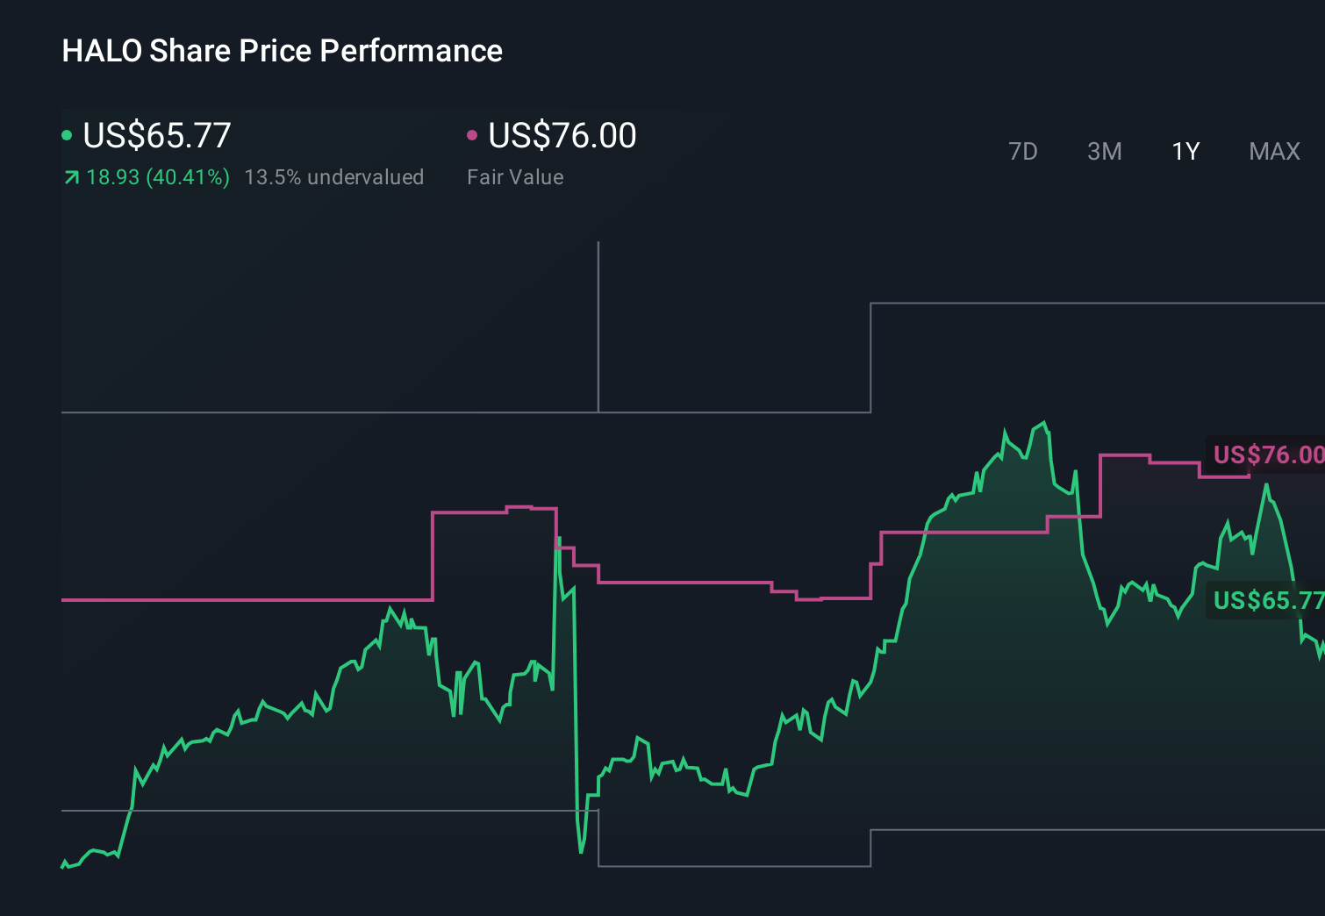Viewport: 1325px width, 916px height.
Task: Select the 1Y time range
Action: (x=1185, y=151)
